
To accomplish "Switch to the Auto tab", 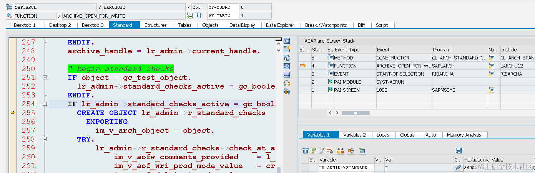I will pyautogui.click(x=431, y=135).
